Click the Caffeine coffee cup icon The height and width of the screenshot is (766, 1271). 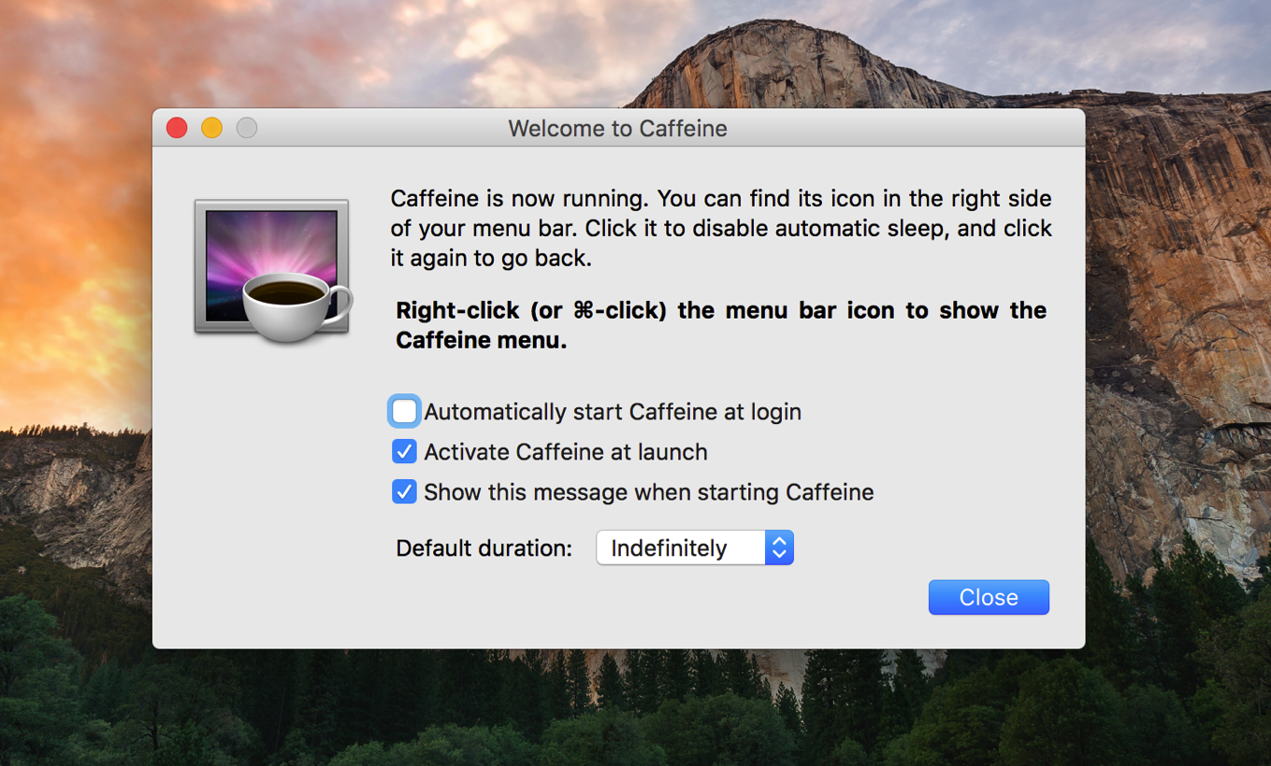[x=271, y=268]
